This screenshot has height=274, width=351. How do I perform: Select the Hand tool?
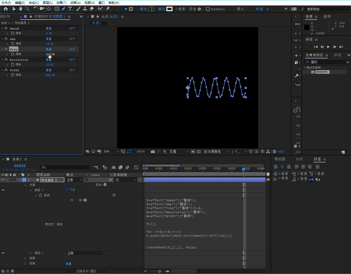point(21,9)
